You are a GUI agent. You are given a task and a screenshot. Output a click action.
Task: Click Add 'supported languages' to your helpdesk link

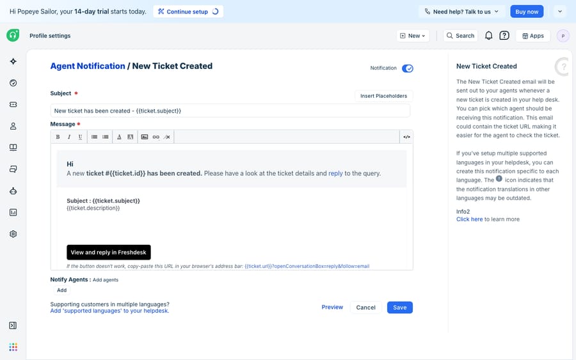click(109, 311)
